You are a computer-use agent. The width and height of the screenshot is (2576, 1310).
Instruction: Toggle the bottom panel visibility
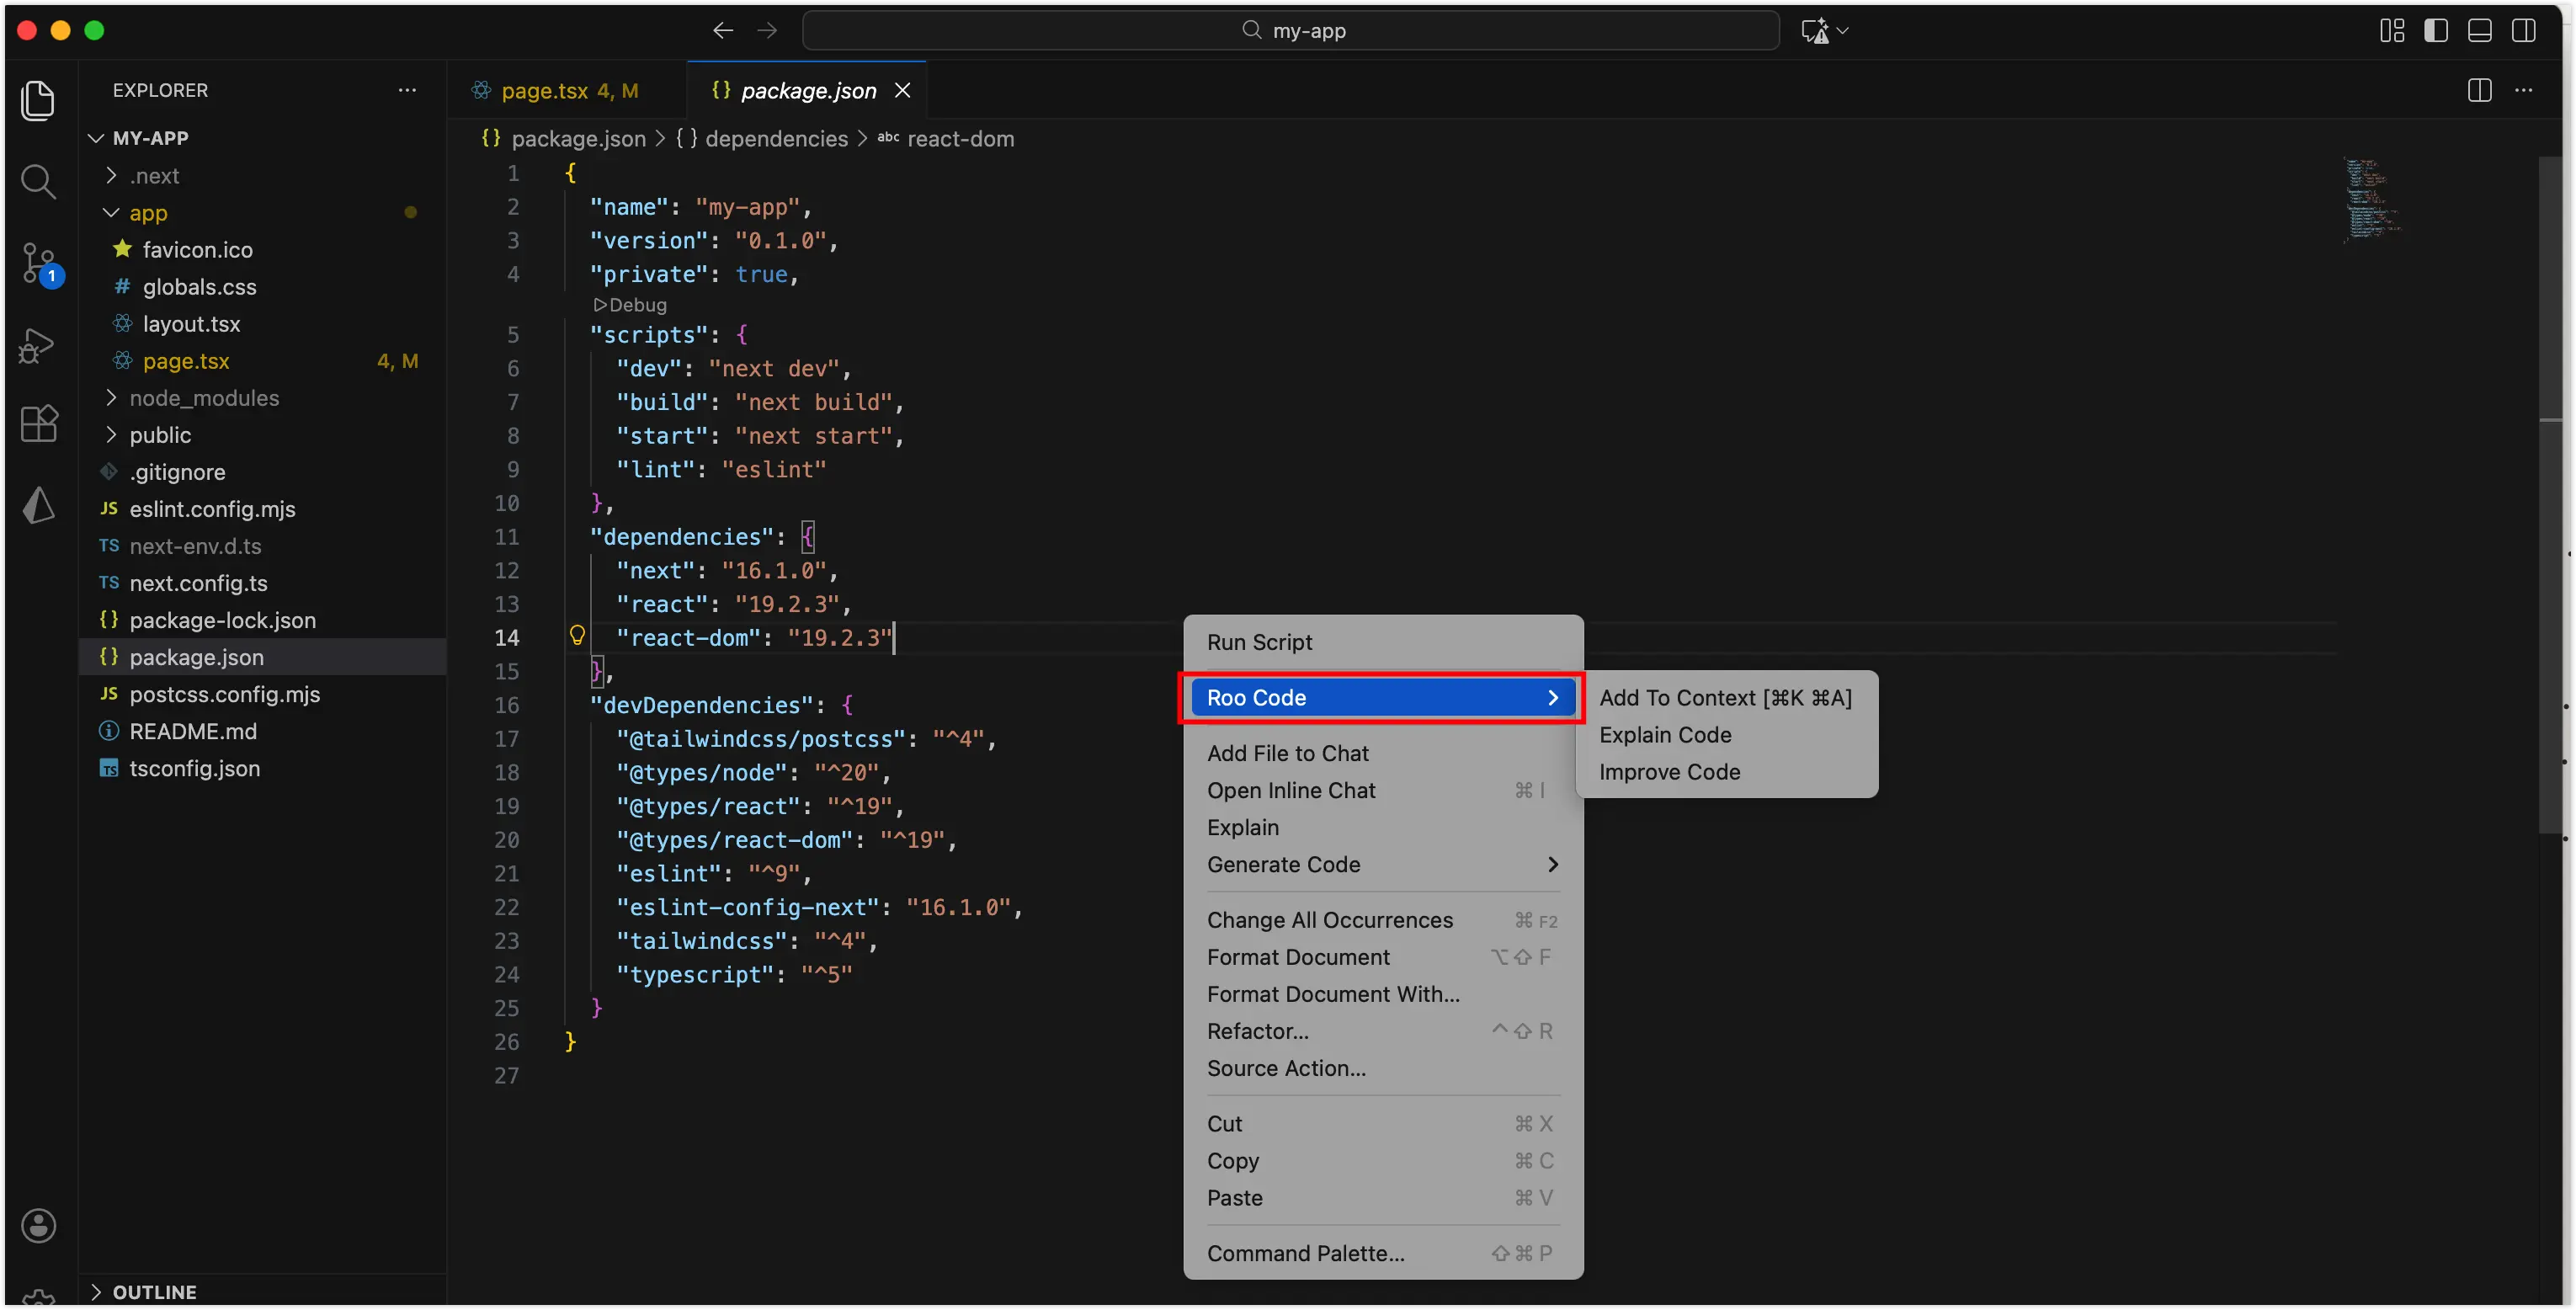coord(2479,31)
